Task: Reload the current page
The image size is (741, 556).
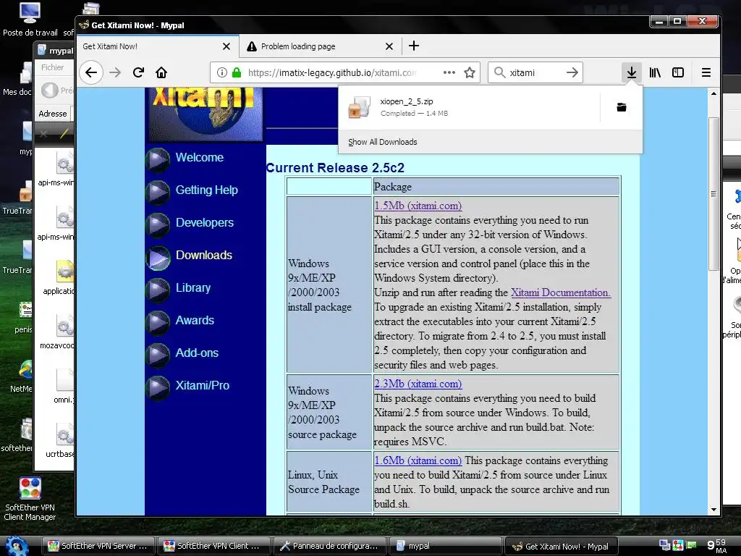Action: (x=138, y=72)
